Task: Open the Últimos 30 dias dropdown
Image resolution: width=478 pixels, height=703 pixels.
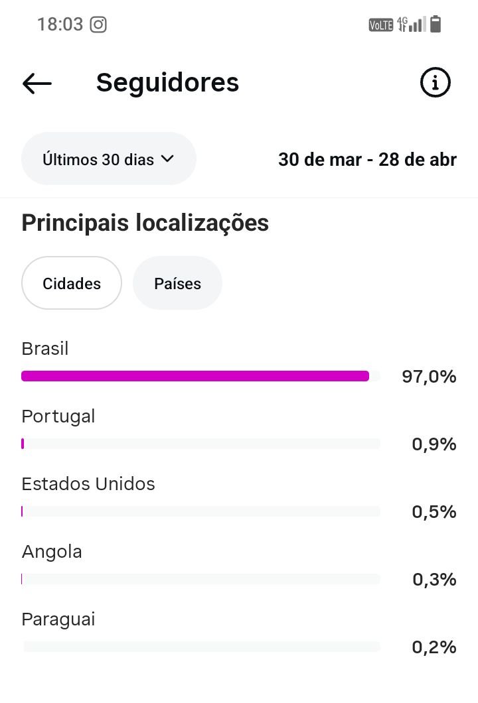Action: [x=108, y=159]
